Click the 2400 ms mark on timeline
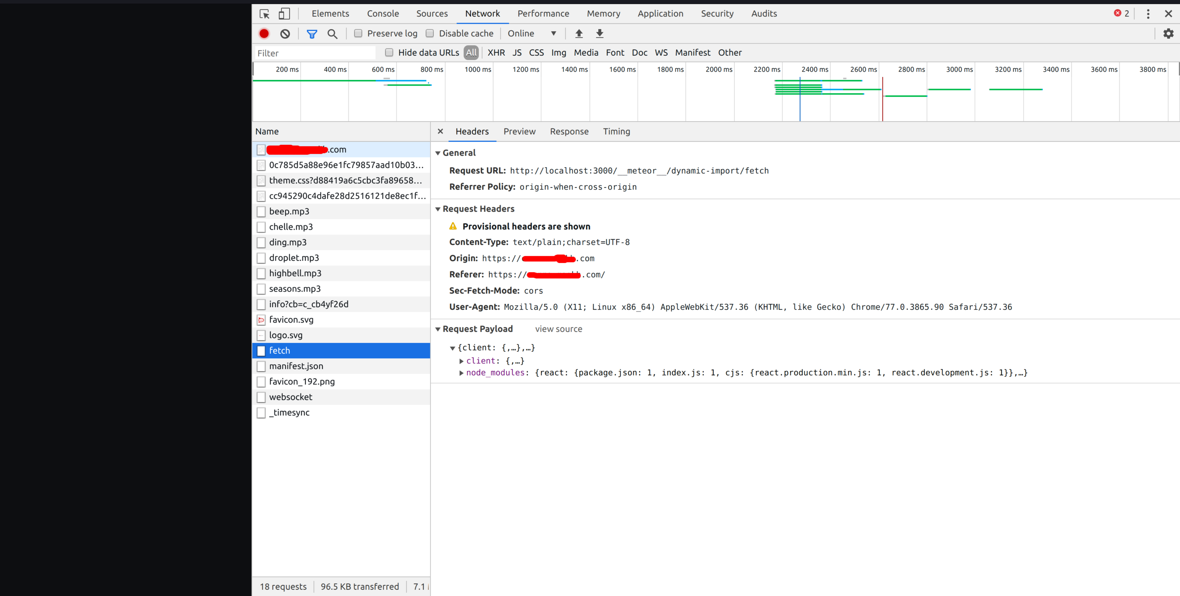This screenshot has width=1180, height=596. click(x=814, y=70)
